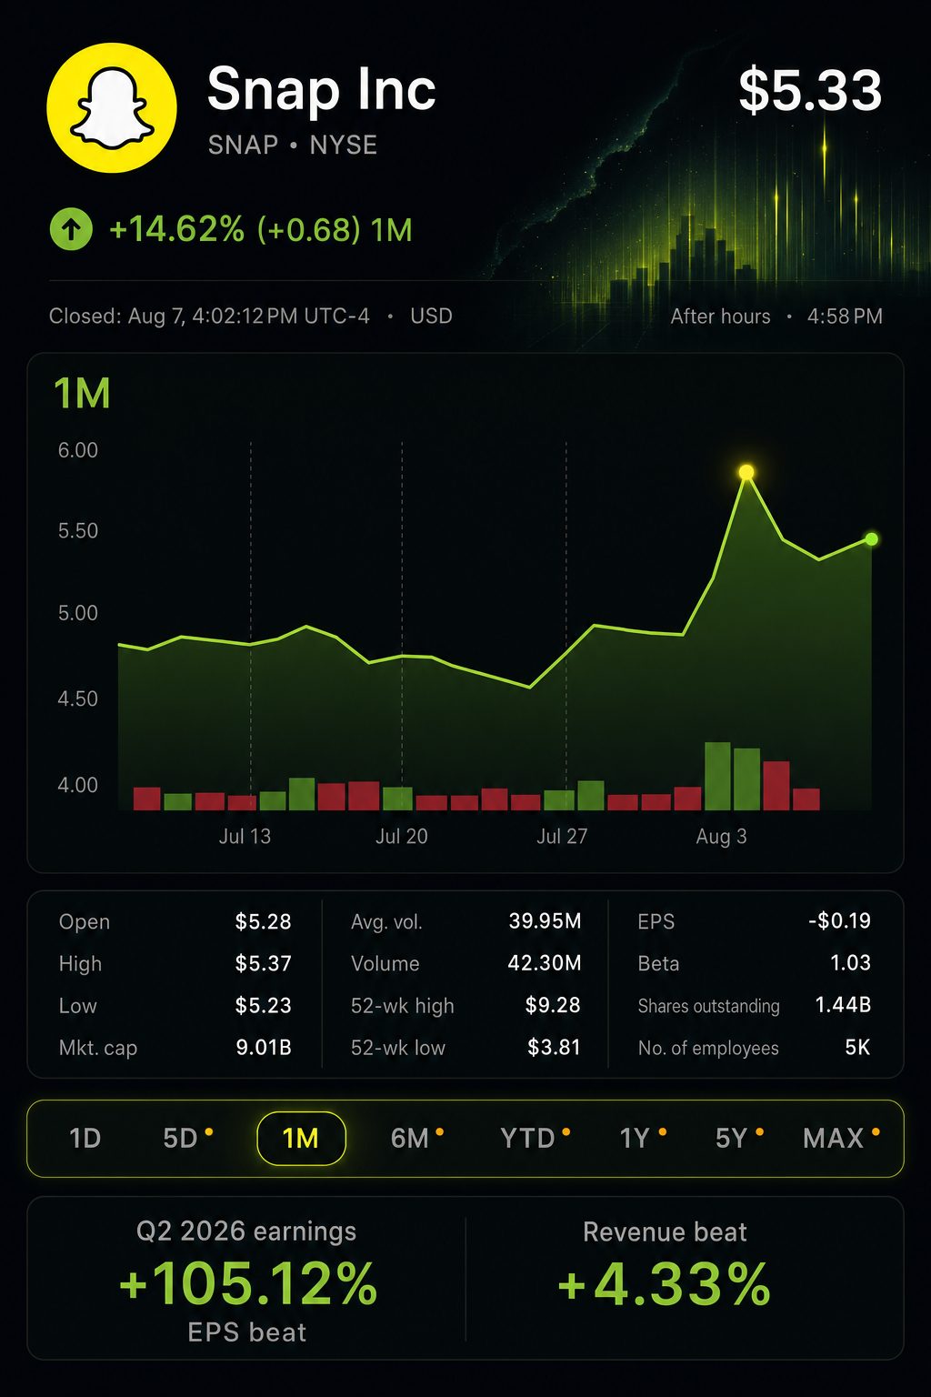Click the Jul 13 axis label
Viewport: 931px width, 1397px height.
point(245,836)
